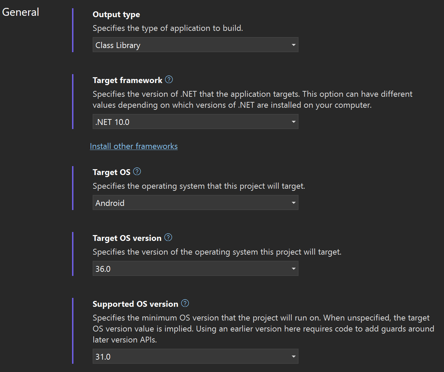Expand the Target framework dropdown showing .NET 10.0
The image size is (444, 372).
(x=195, y=122)
